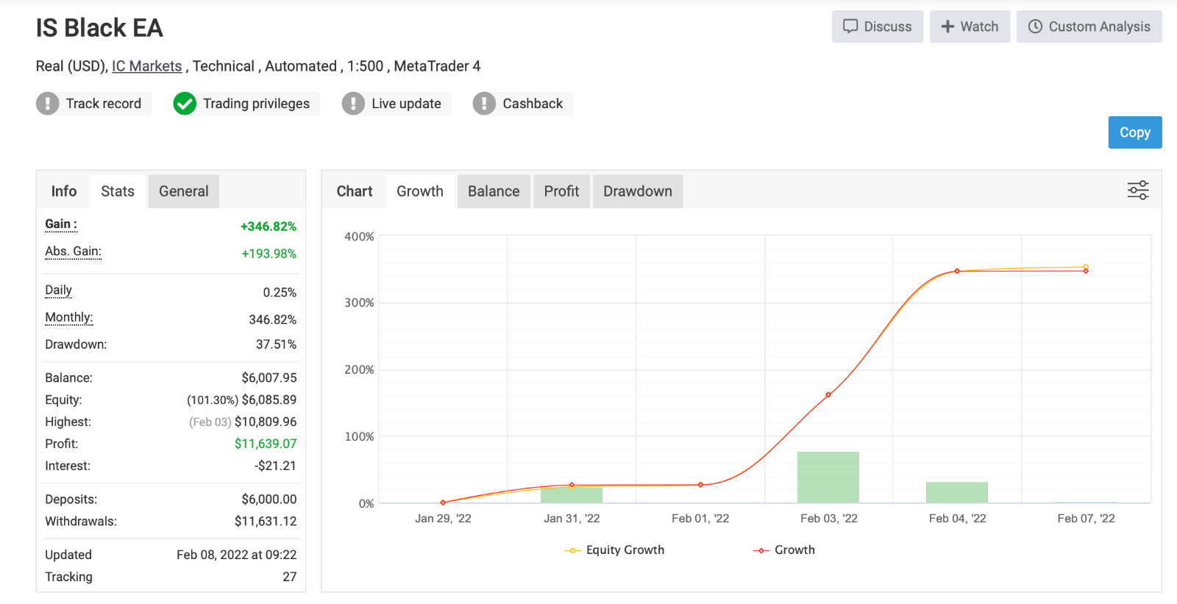Click the blue Copy button
This screenshot has width=1177, height=604.
tap(1135, 132)
